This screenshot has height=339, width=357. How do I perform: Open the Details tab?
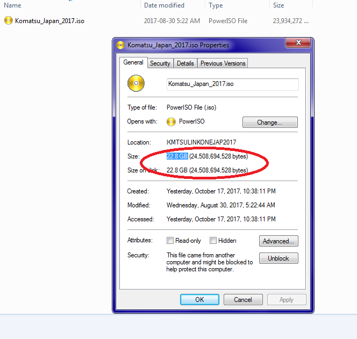185,63
